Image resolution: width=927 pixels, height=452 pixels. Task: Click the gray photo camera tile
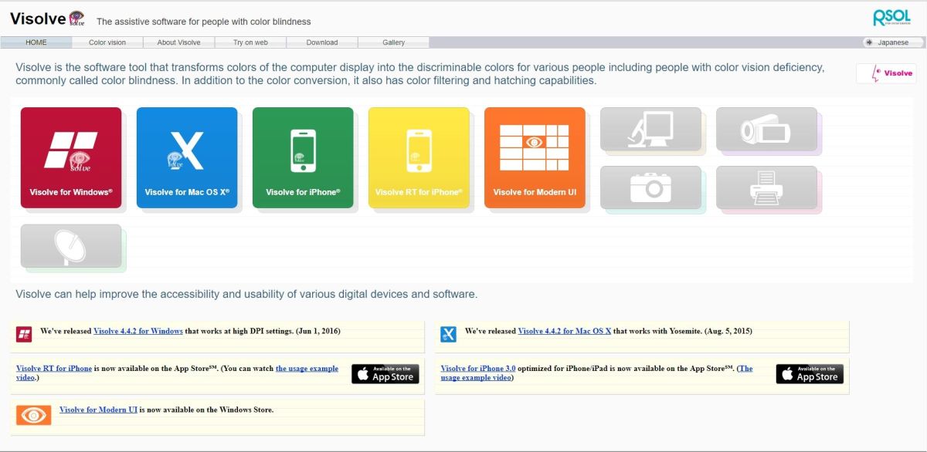(x=650, y=187)
